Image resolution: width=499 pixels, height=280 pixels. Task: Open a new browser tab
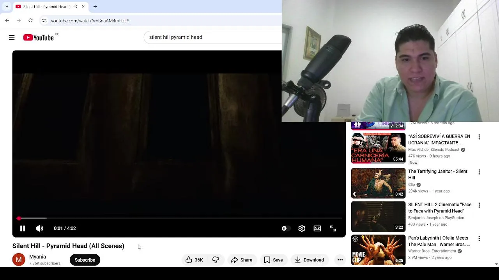point(95,7)
